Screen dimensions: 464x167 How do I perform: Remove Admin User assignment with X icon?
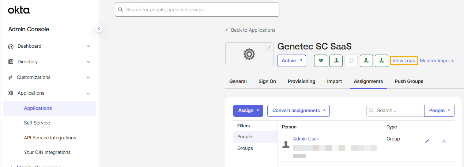[x=444, y=141]
